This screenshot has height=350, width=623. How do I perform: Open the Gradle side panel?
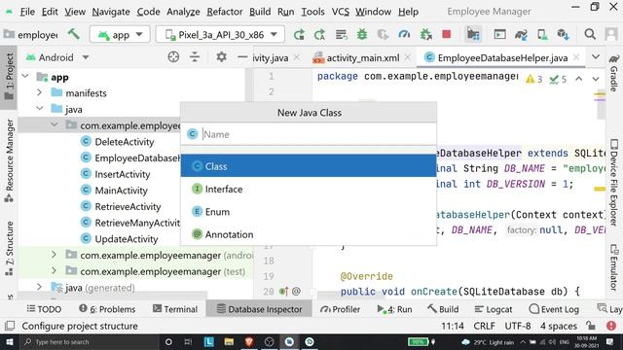pyautogui.click(x=614, y=73)
